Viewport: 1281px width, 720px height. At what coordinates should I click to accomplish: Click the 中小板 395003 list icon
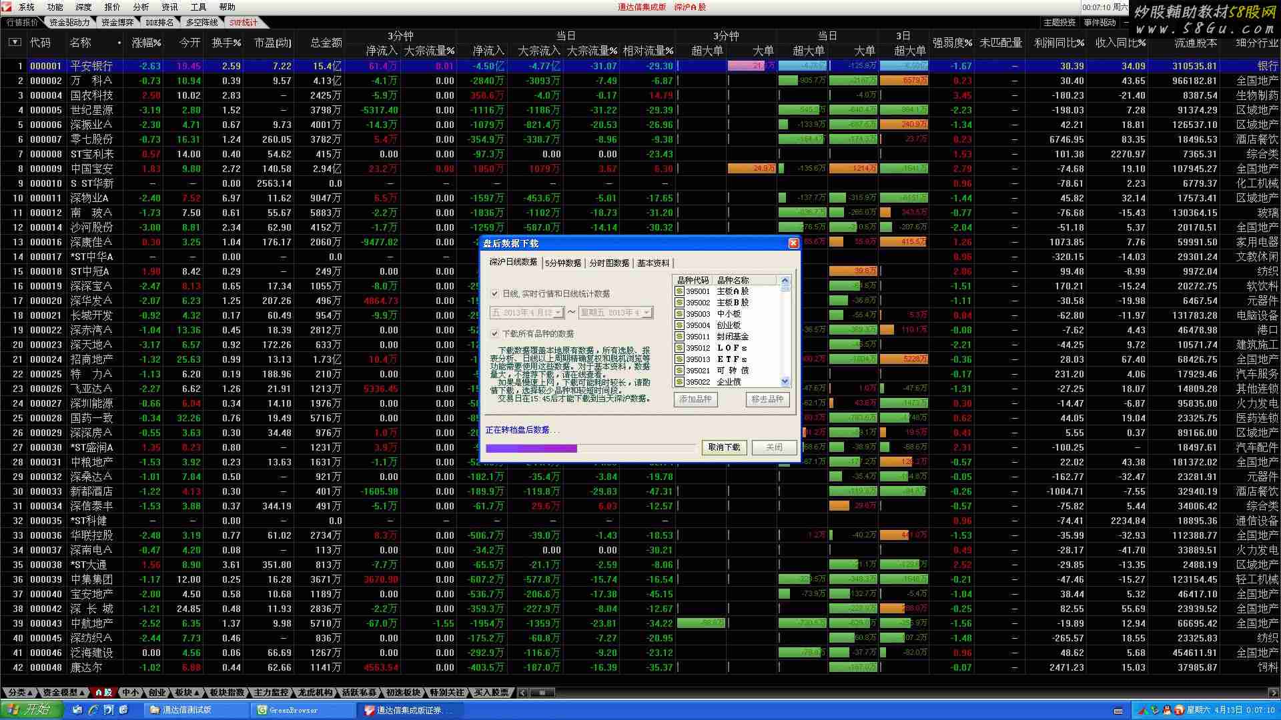click(x=679, y=314)
